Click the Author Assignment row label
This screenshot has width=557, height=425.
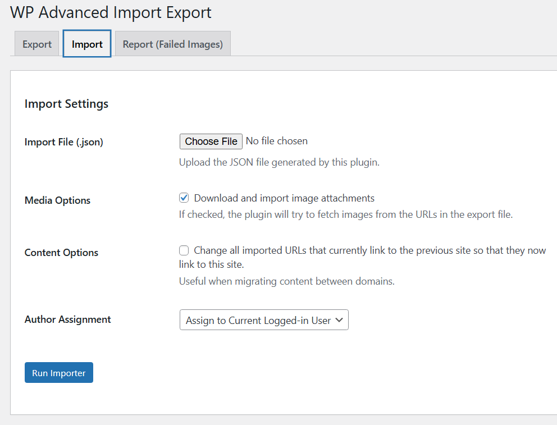(68, 319)
